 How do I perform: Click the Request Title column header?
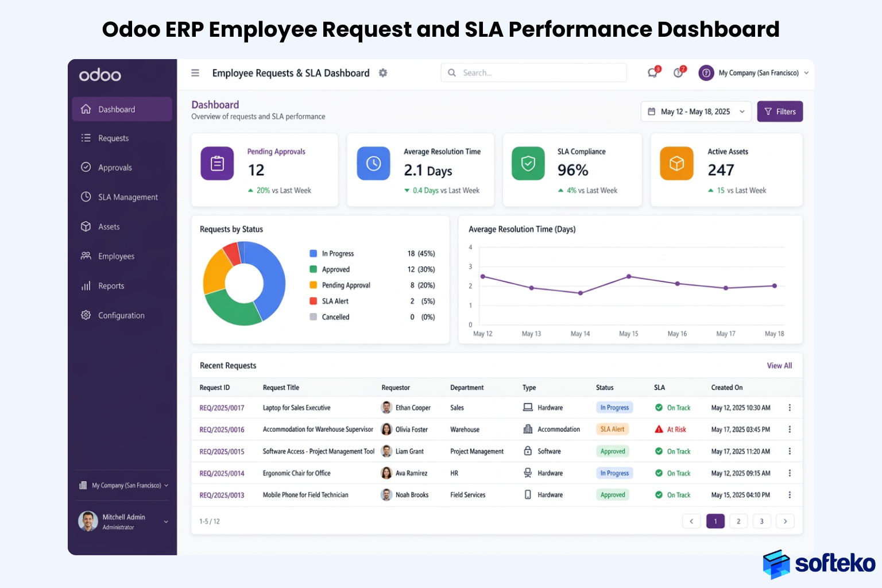(x=281, y=388)
